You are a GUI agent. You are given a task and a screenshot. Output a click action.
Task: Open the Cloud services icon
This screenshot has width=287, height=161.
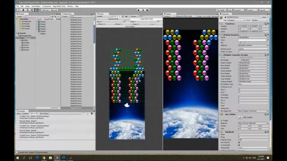coord(230,10)
